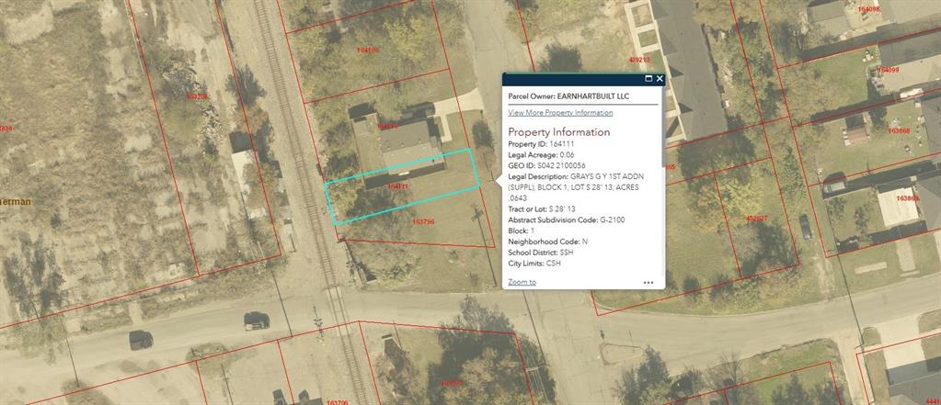Click the Property ID 164111 field

(541, 144)
